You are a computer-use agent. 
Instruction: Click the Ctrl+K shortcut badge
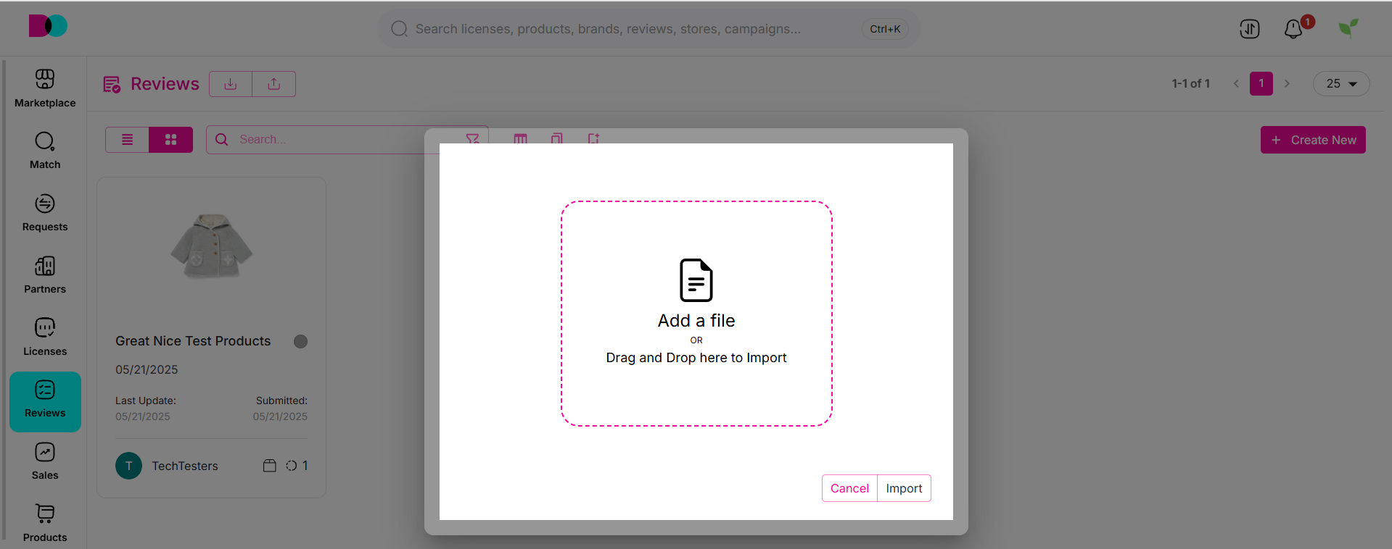click(885, 29)
